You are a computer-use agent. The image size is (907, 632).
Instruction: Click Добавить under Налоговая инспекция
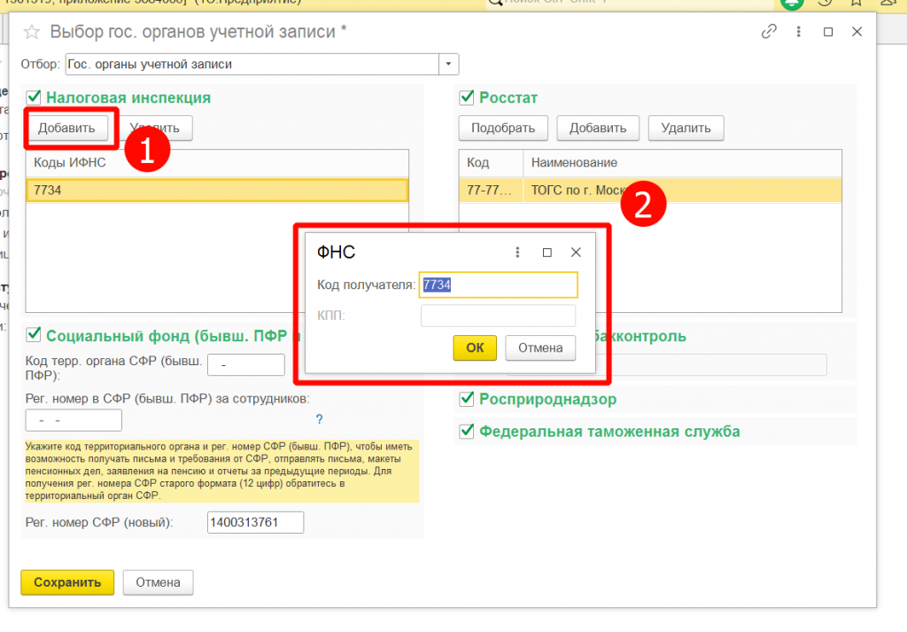pyautogui.click(x=66, y=128)
